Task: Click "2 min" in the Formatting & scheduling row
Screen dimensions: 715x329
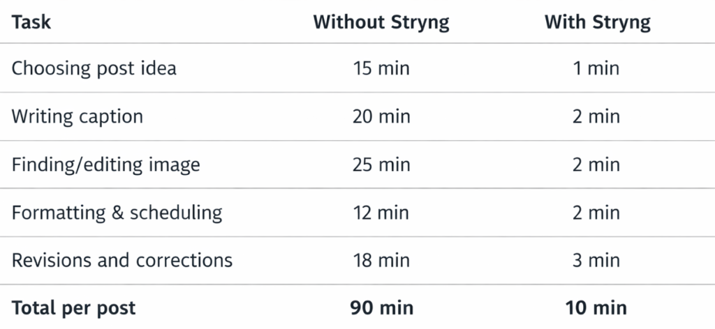Action: tap(597, 213)
